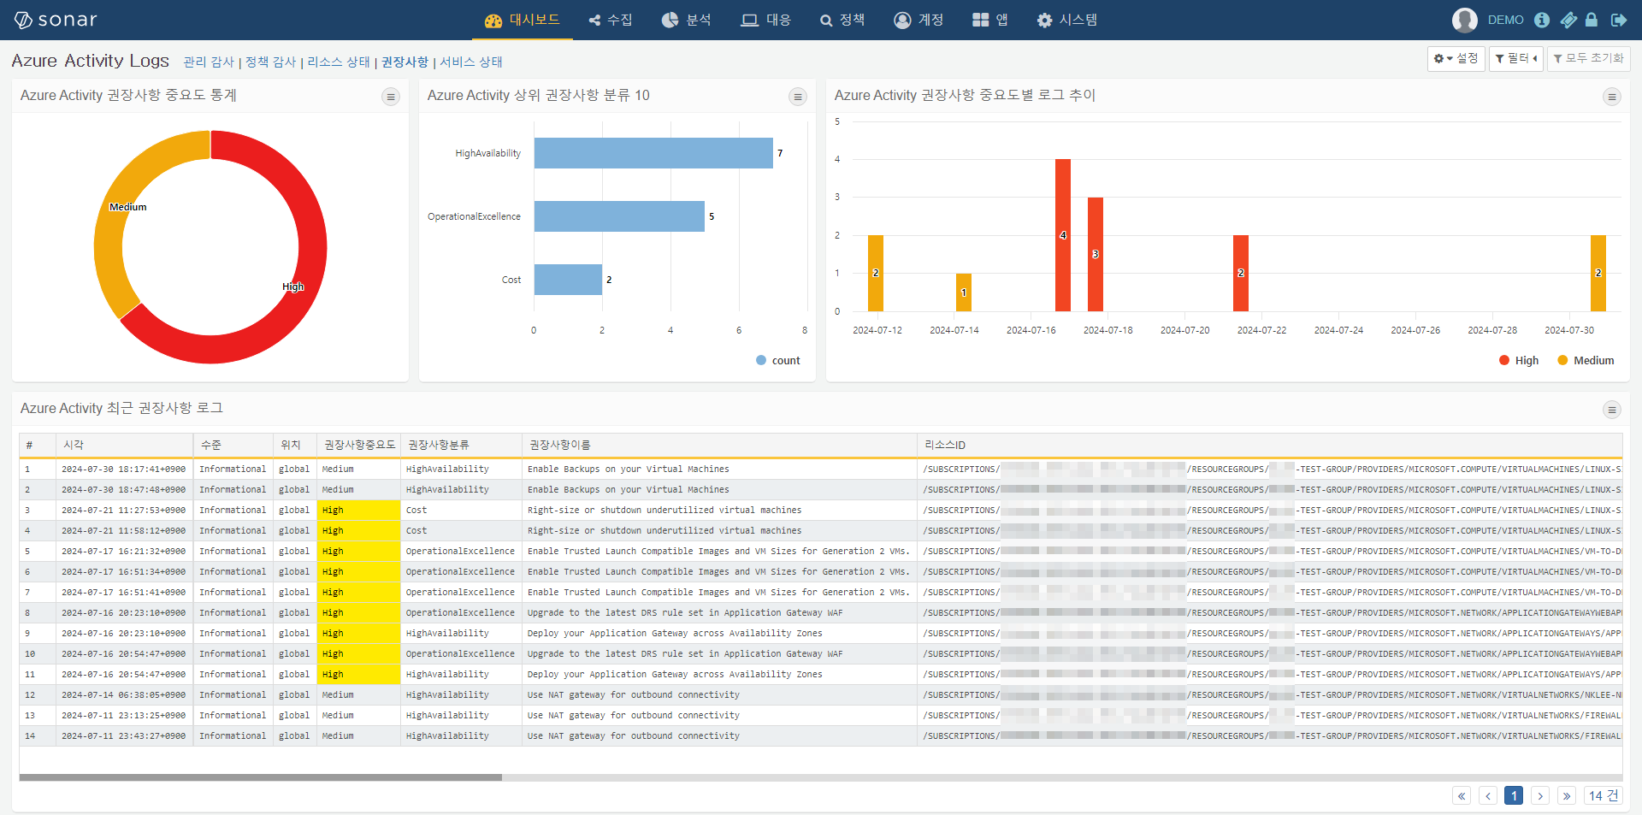This screenshot has width=1642, height=815.
Task: Open the 계정 menu
Action: tap(918, 20)
